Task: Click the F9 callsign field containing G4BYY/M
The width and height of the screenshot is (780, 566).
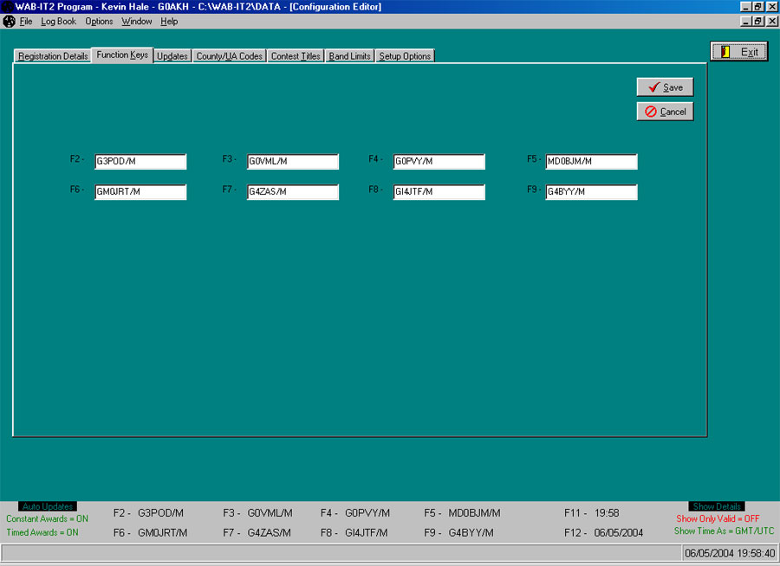Action: pyautogui.click(x=591, y=191)
